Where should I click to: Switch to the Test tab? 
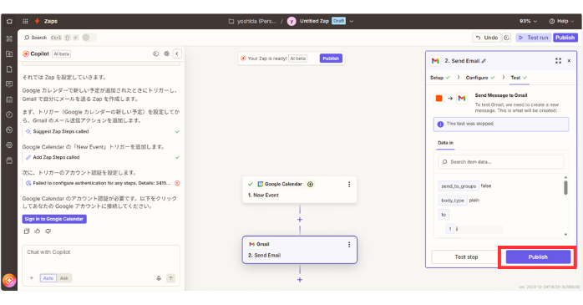click(519, 78)
